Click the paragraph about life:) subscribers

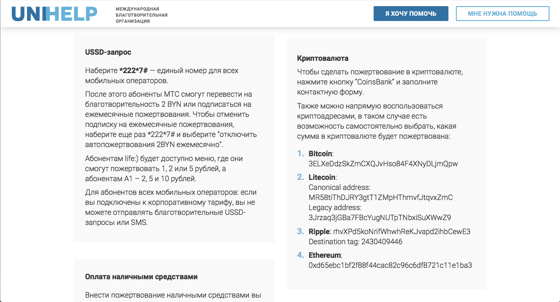pyautogui.click(x=164, y=169)
